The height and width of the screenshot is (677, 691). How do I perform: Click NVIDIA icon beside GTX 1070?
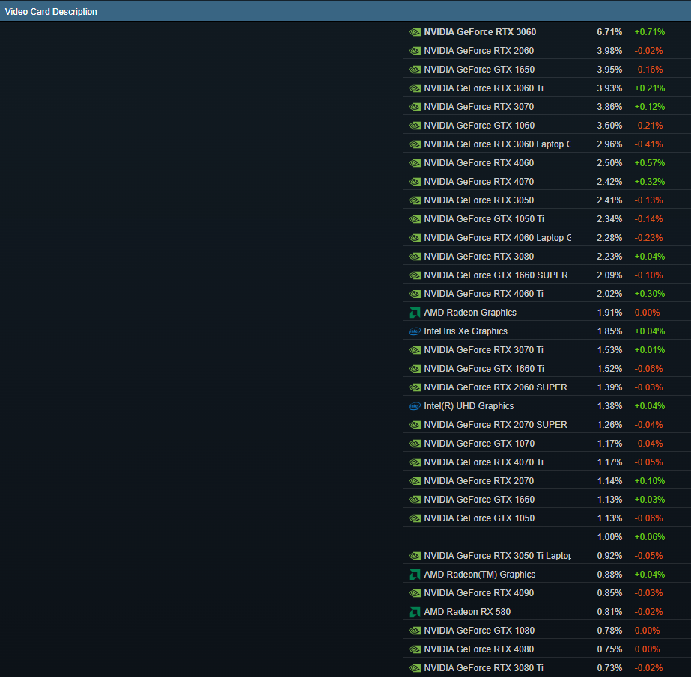[x=415, y=444]
